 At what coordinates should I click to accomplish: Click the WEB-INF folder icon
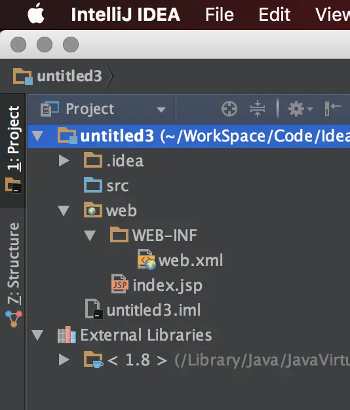[x=119, y=234]
